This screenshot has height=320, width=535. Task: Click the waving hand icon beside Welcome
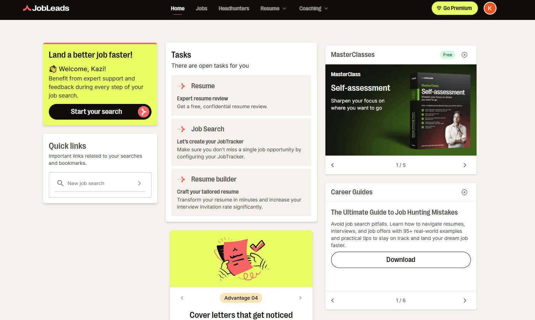pos(53,69)
